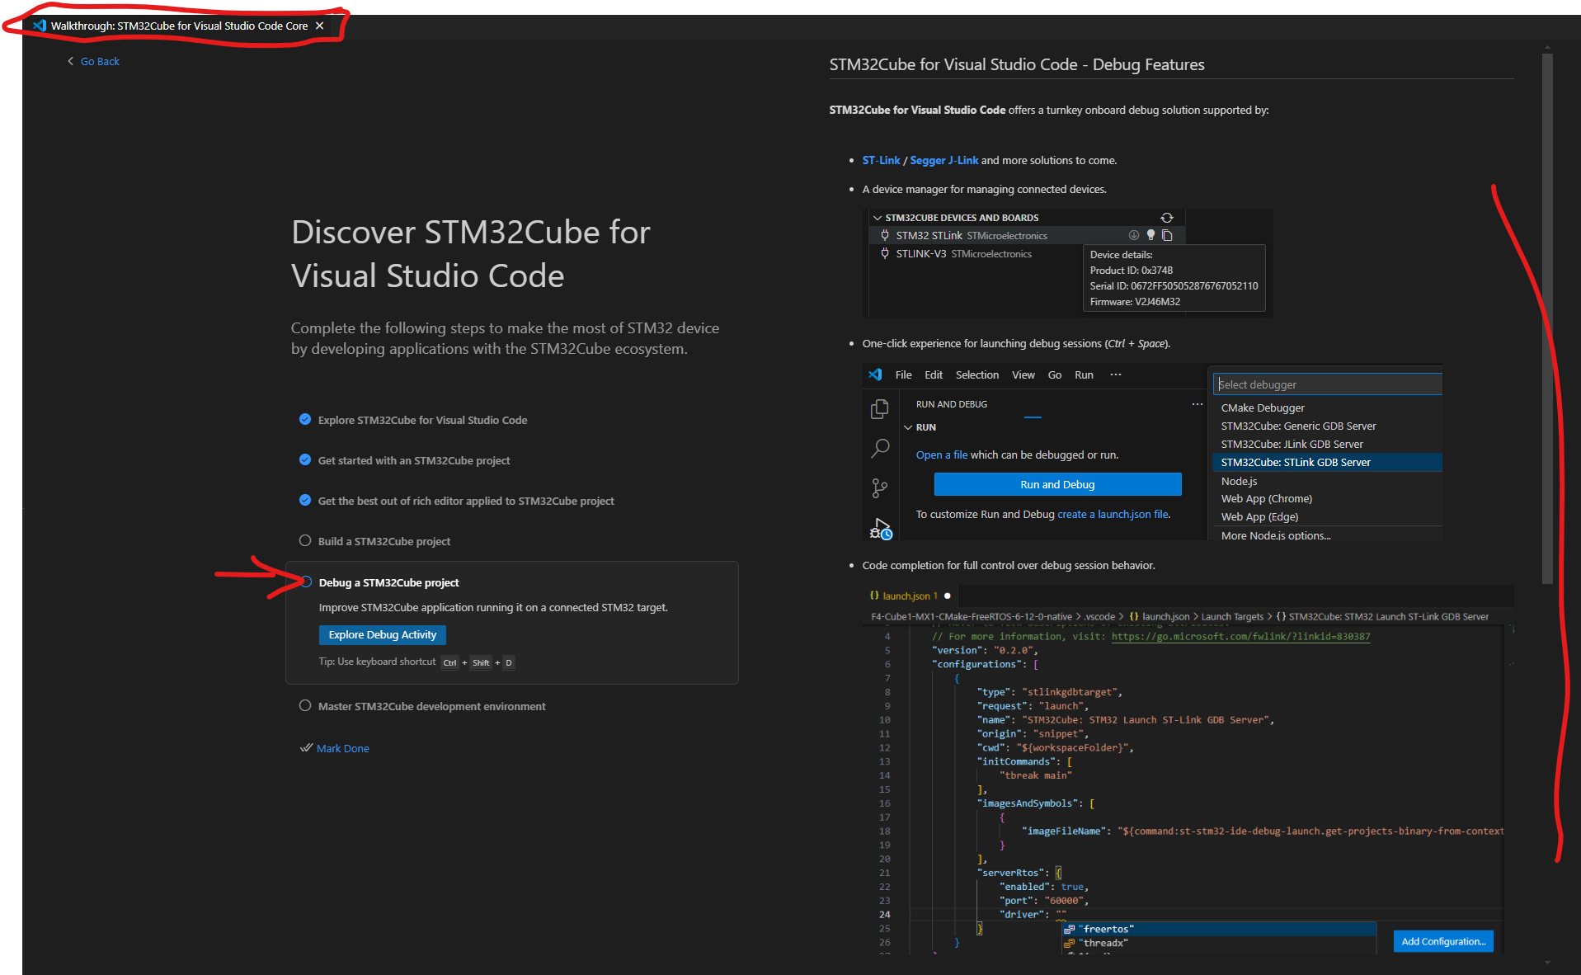
Task: Copy device details using copy icon on STM32 STLink
Action: [1167, 235]
